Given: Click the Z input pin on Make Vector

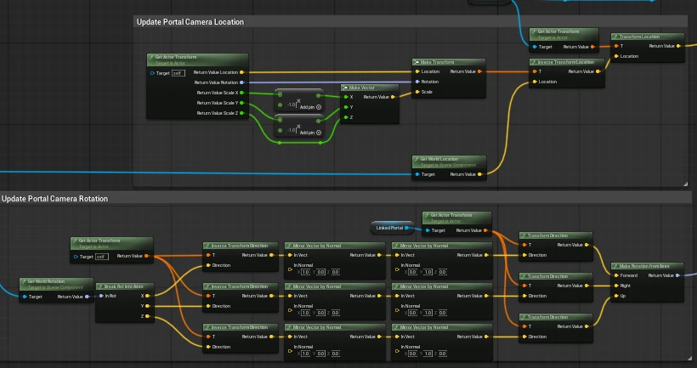Looking at the screenshot, I should [x=346, y=117].
